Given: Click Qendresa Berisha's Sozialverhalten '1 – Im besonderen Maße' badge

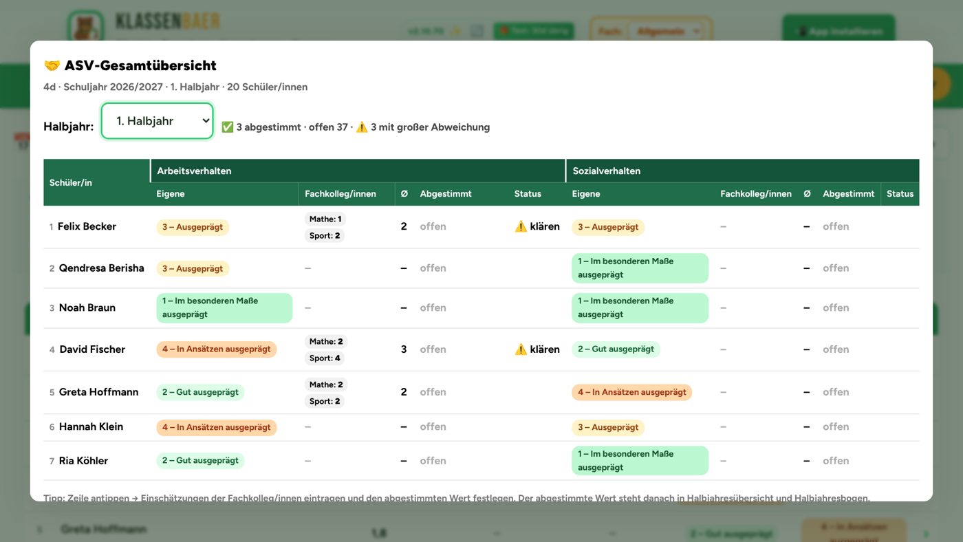Looking at the screenshot, I should pyautogui.click(x=640, y=268).
